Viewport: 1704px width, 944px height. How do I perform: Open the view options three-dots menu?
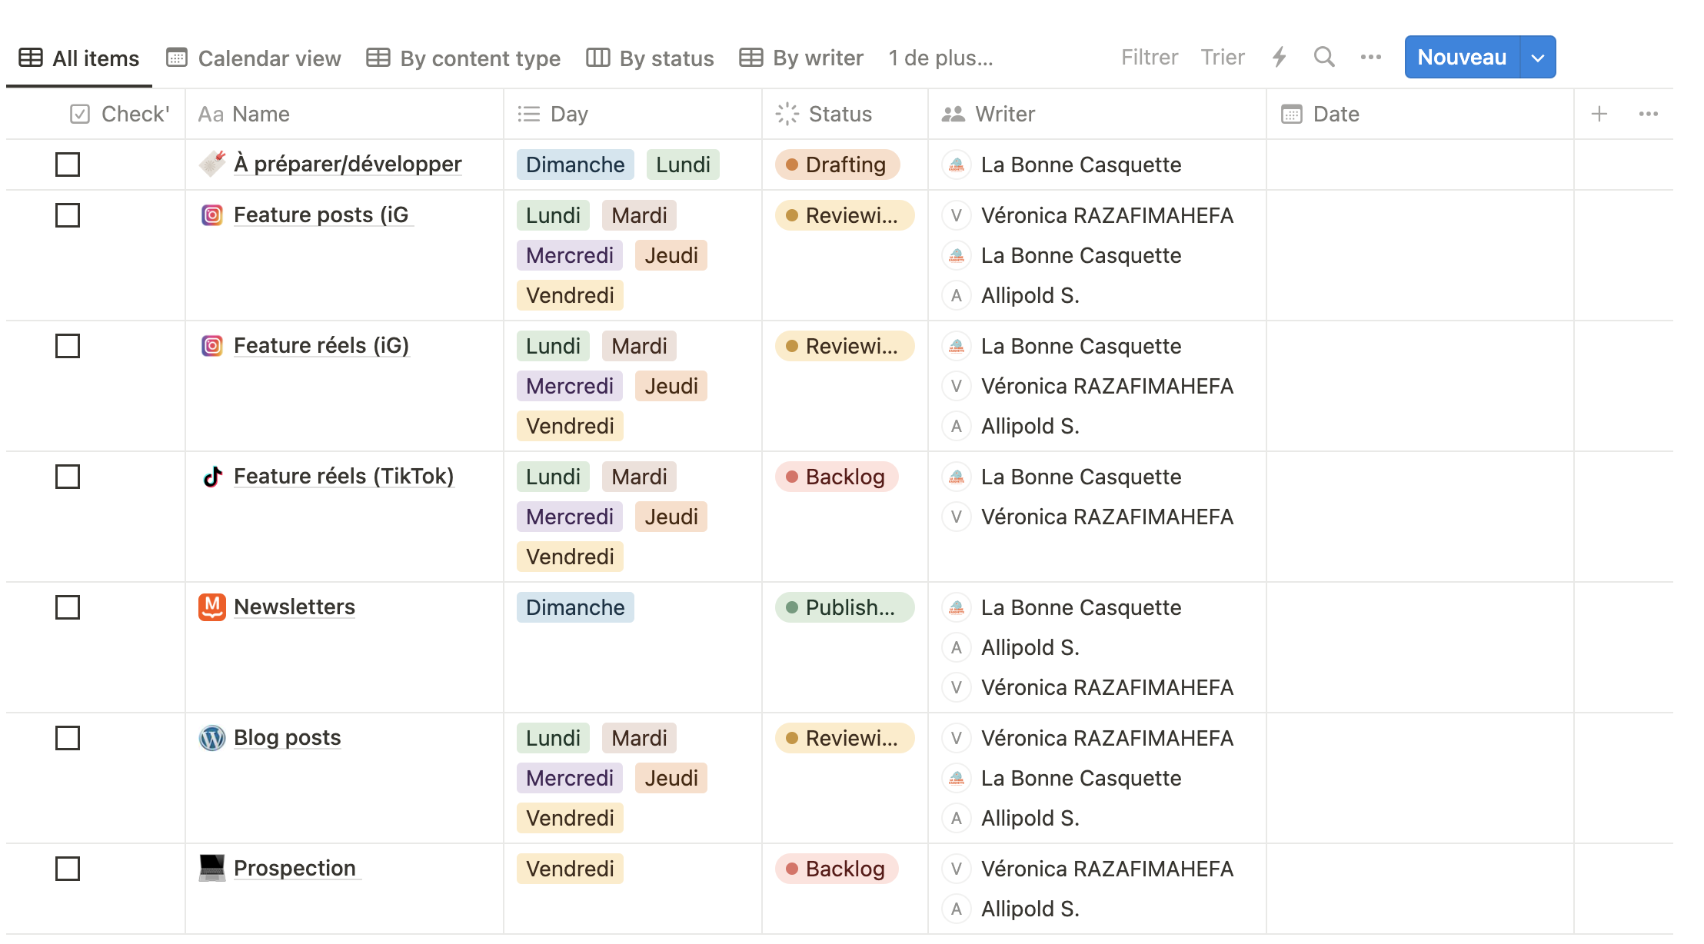1370,57
